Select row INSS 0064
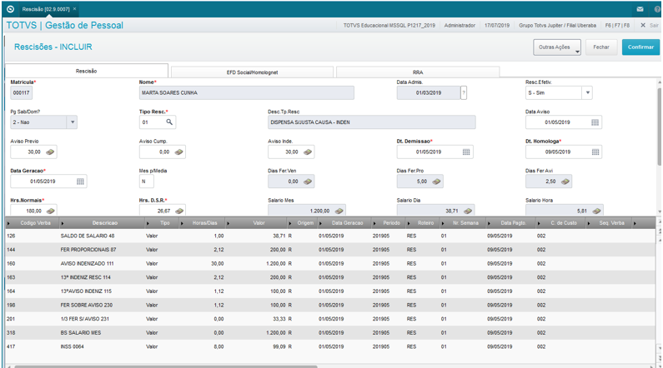The height and width of the screenshot is (368, 663). click(329, 347)
